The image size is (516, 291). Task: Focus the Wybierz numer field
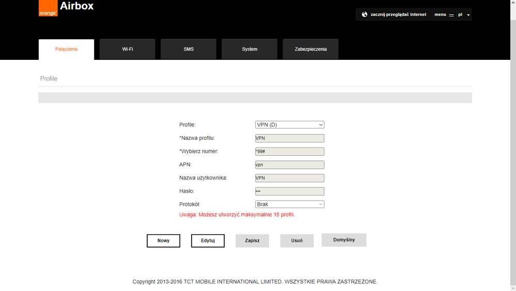(290, 152)
